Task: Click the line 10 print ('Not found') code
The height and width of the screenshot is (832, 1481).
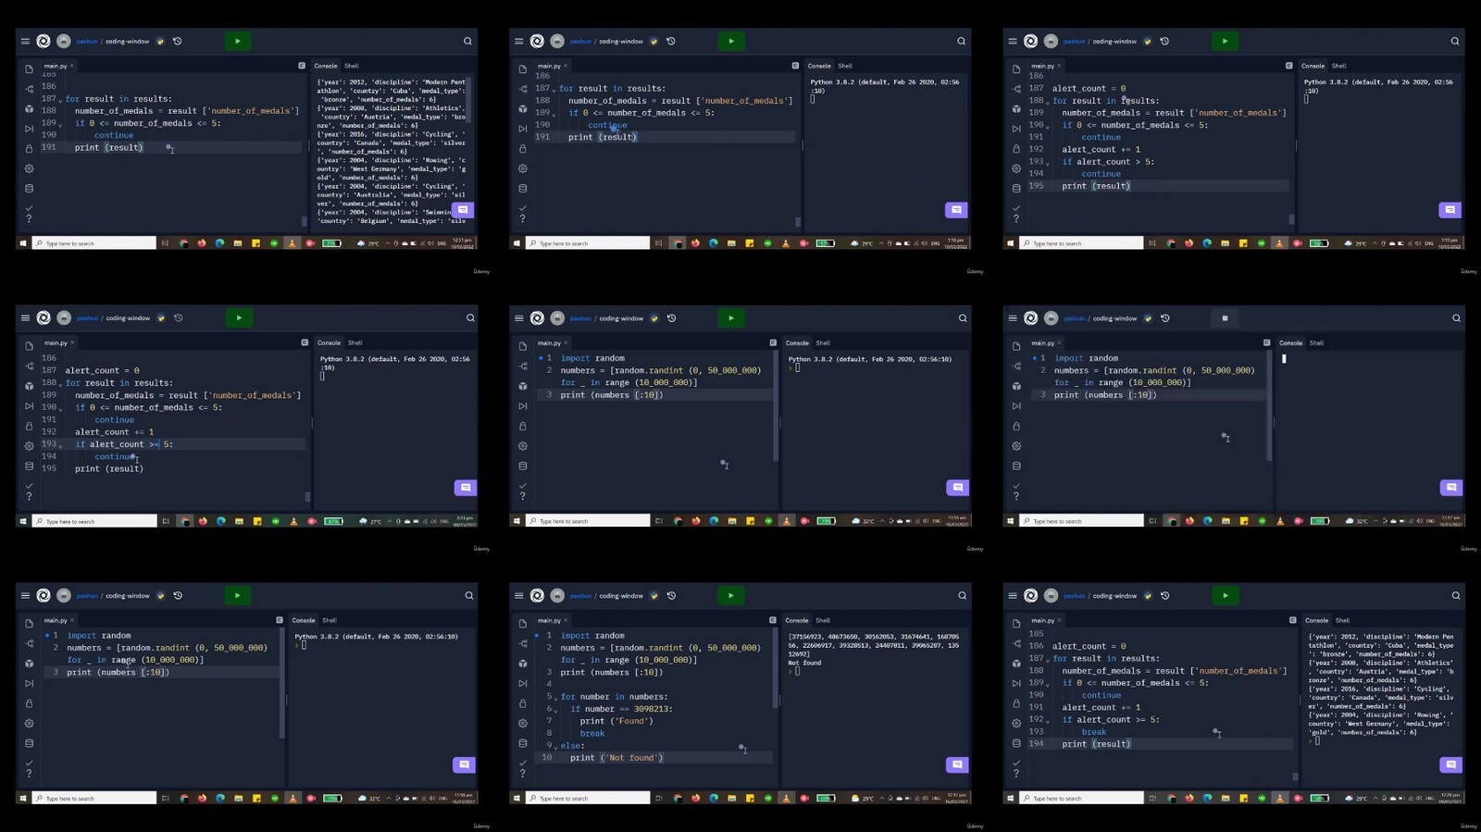Action: [x=616, y=757]
